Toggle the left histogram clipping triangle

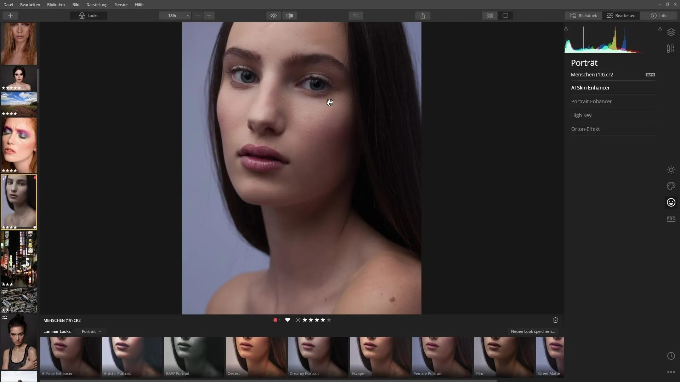tap(566, 29)
